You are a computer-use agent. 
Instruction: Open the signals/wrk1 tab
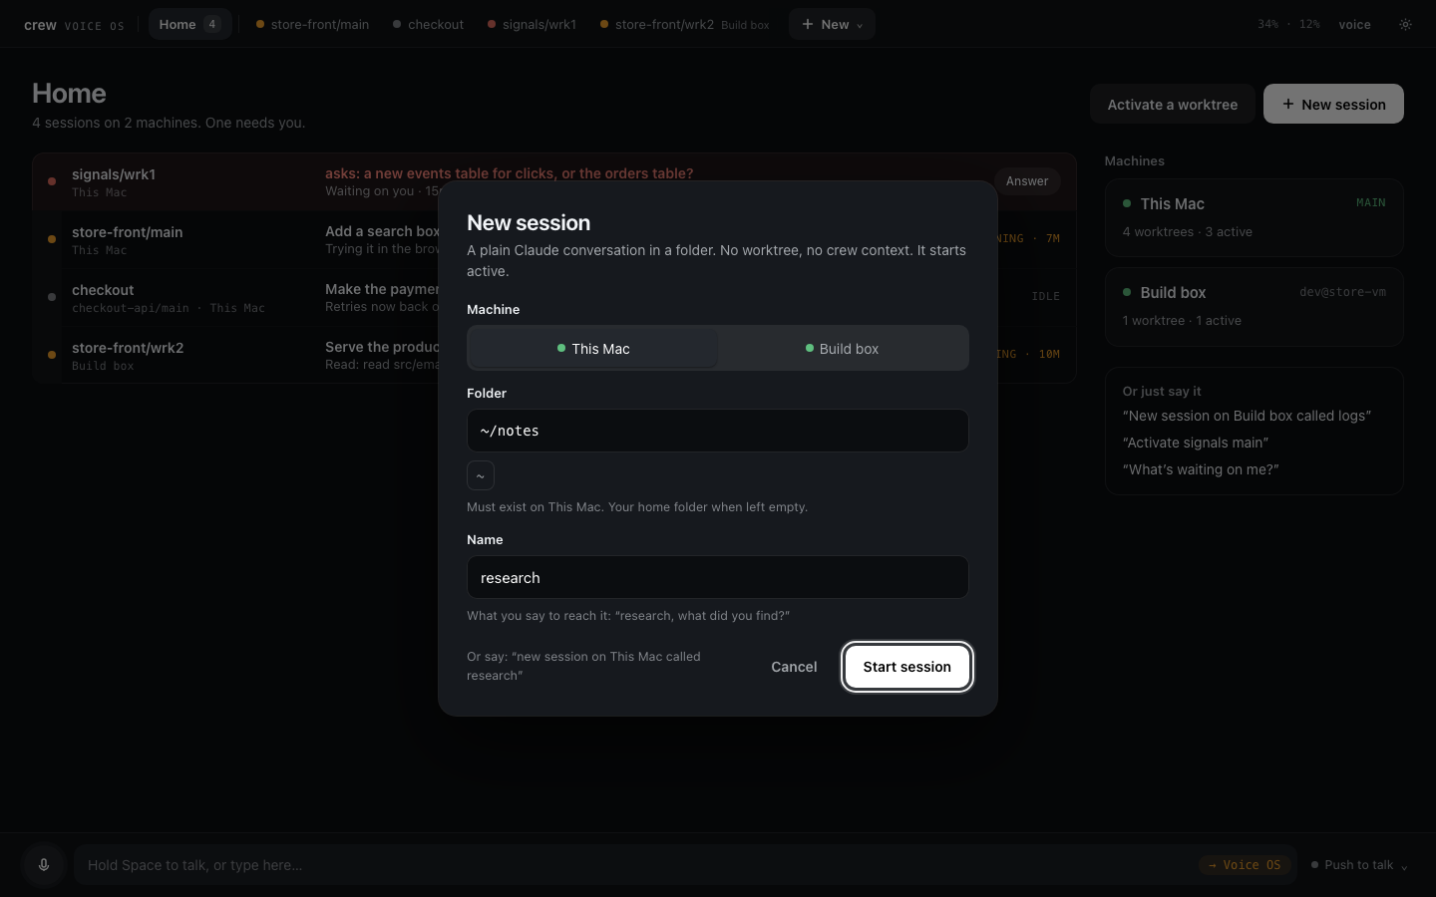pos(532,24)
